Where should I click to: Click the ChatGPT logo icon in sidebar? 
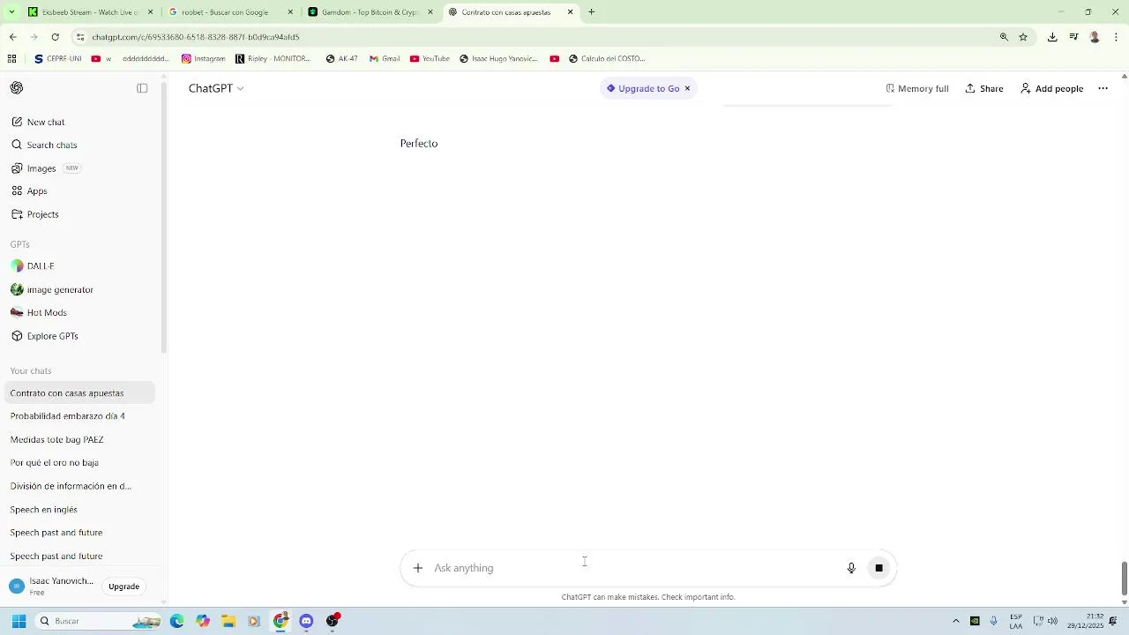[17, 88]
